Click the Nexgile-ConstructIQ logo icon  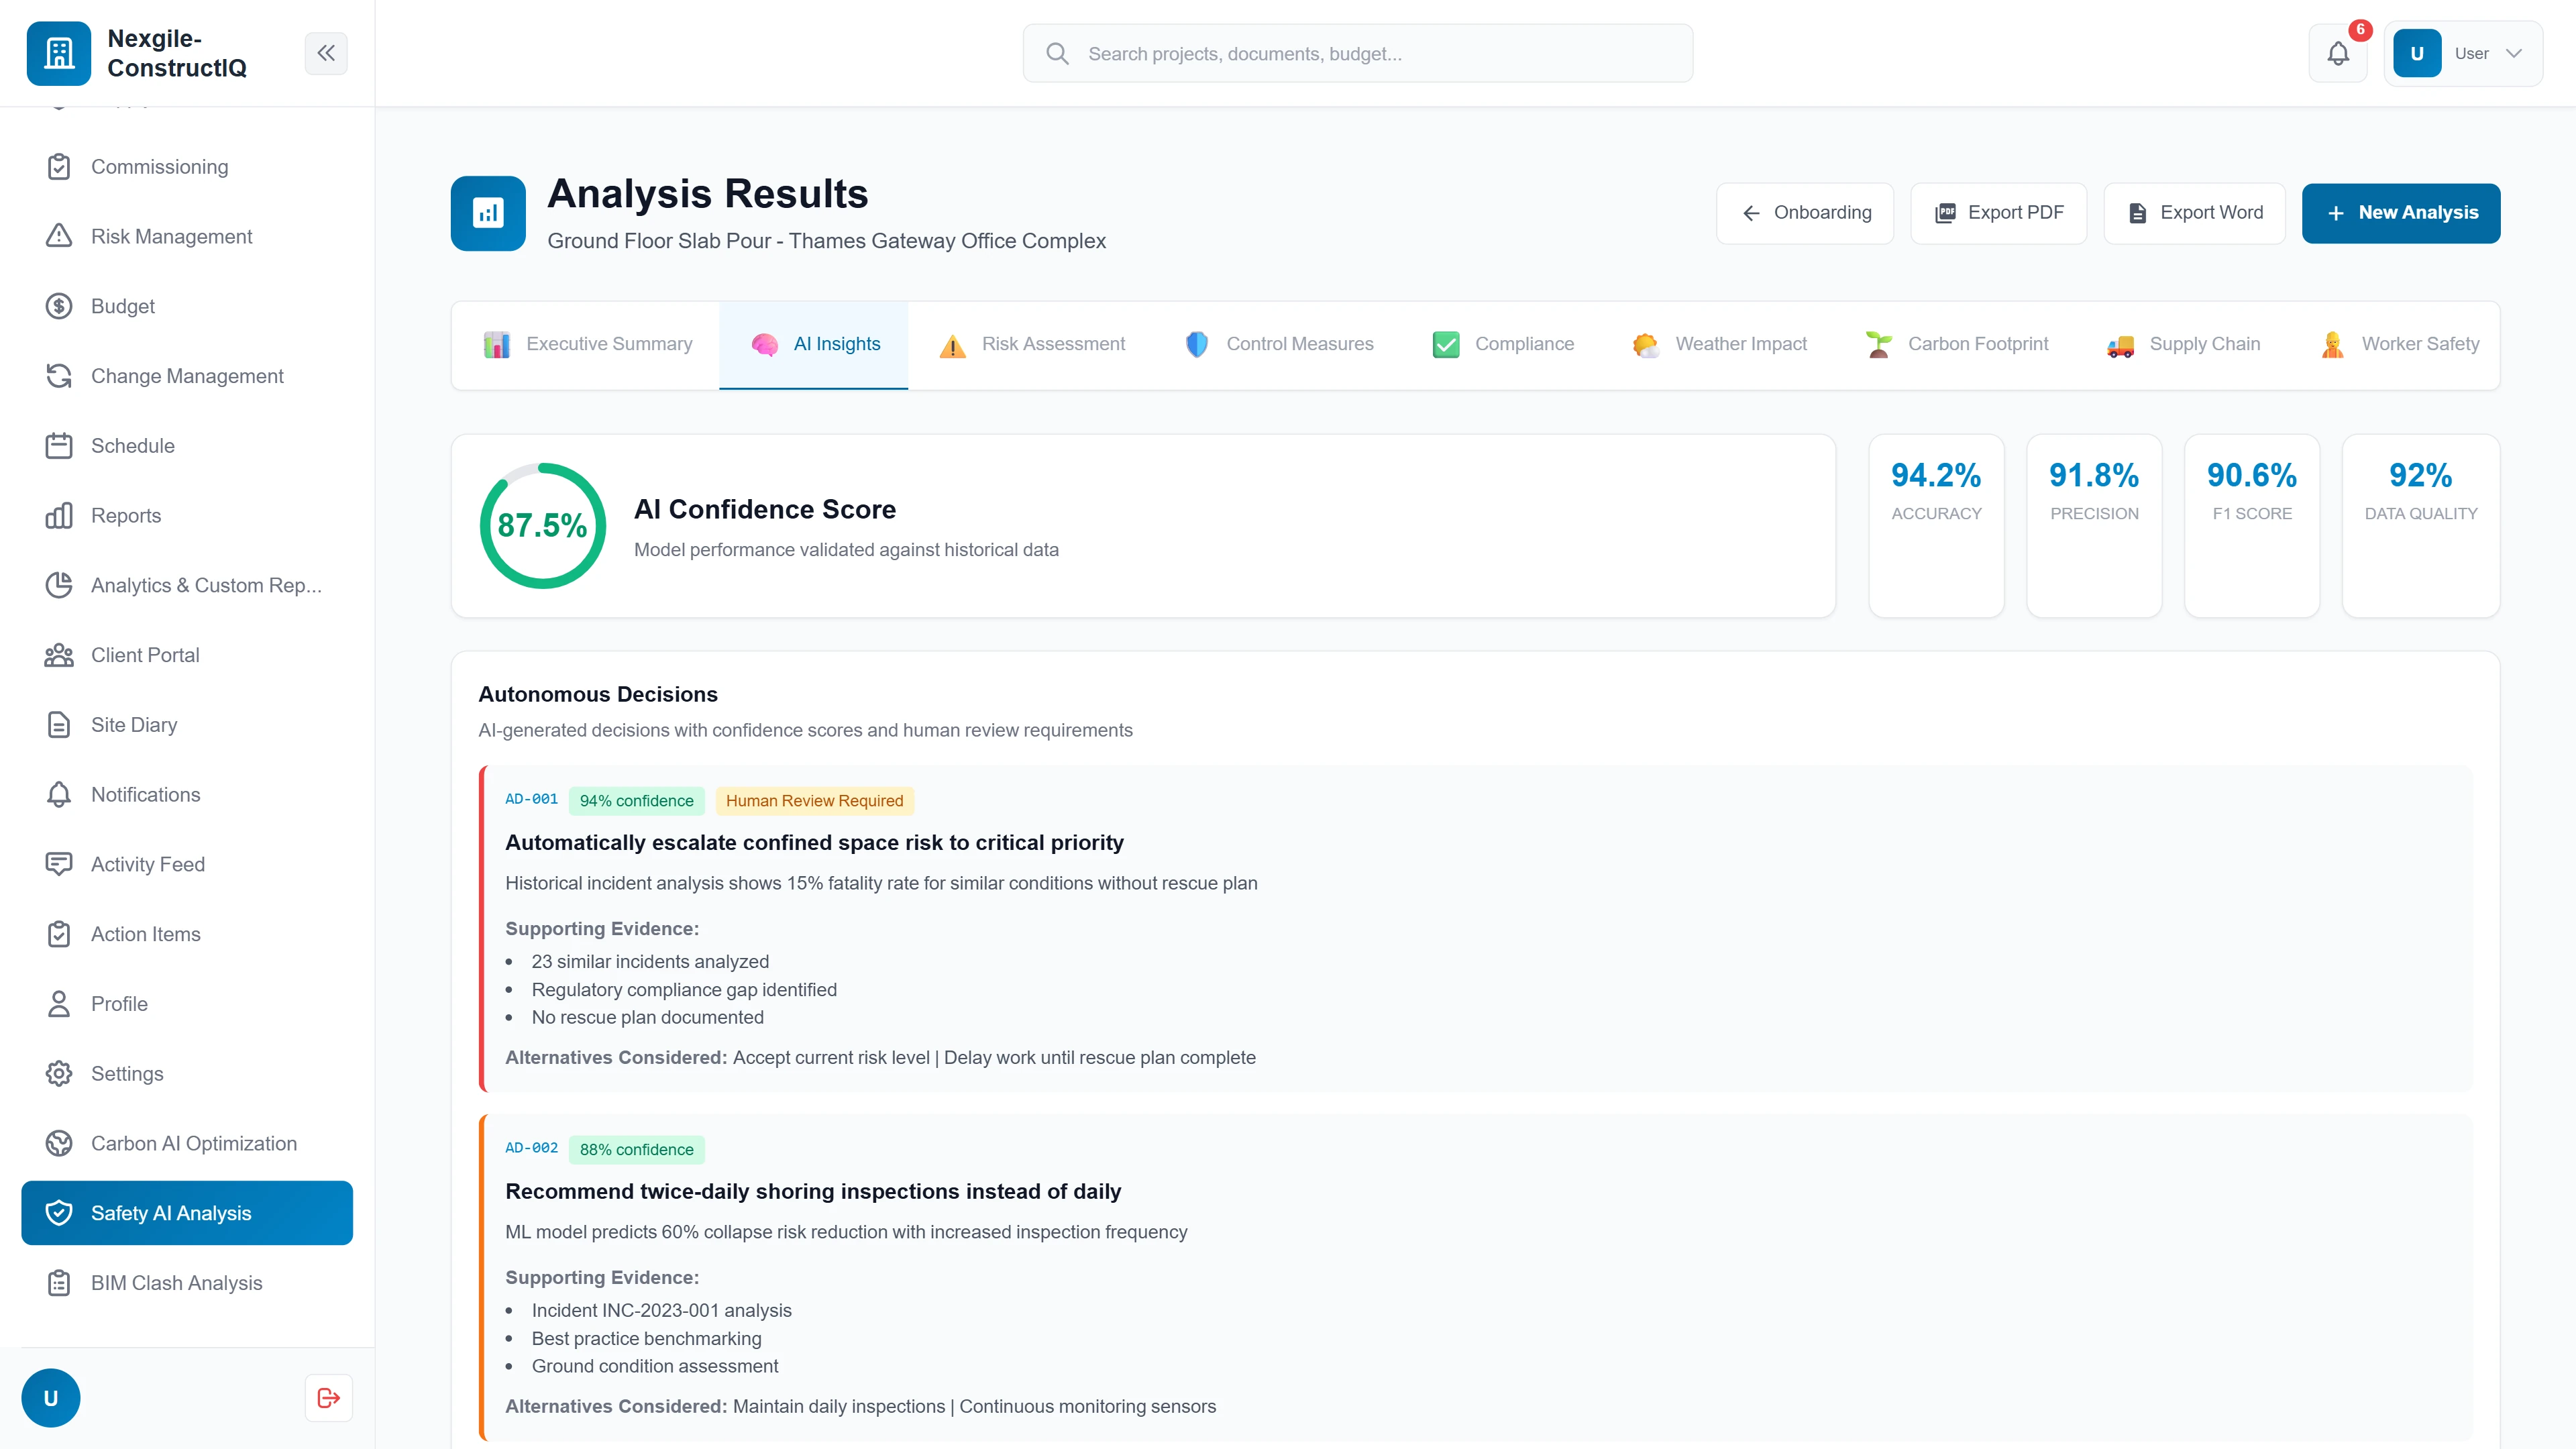pos(58,53)
